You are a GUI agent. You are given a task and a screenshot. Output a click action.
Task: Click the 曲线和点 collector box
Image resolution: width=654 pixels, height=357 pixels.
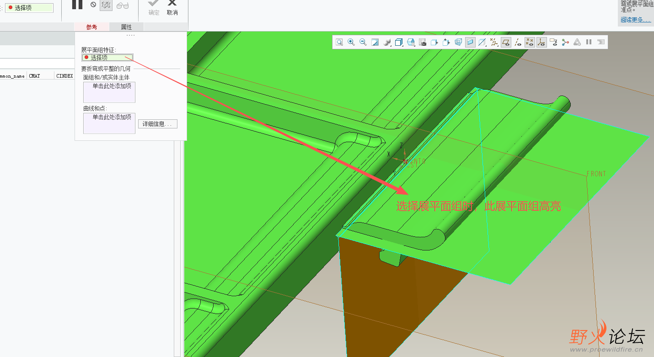point(109,123)
